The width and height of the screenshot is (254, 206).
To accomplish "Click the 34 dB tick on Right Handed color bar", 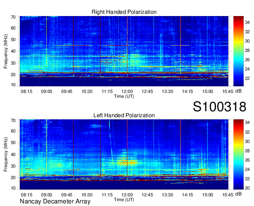I will (247, 22).
